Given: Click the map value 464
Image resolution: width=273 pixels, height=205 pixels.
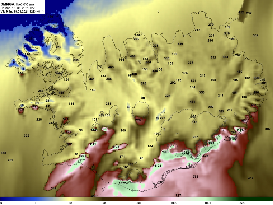Looking at the screenshot, I should click(148, 62).
